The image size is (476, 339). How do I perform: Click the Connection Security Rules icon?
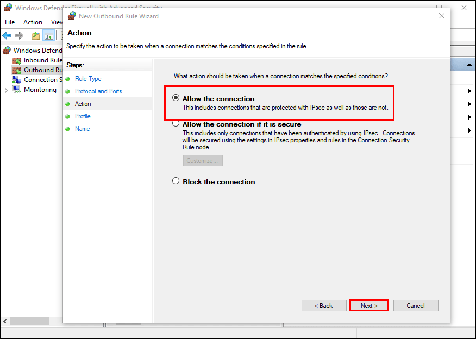[17, 80]
